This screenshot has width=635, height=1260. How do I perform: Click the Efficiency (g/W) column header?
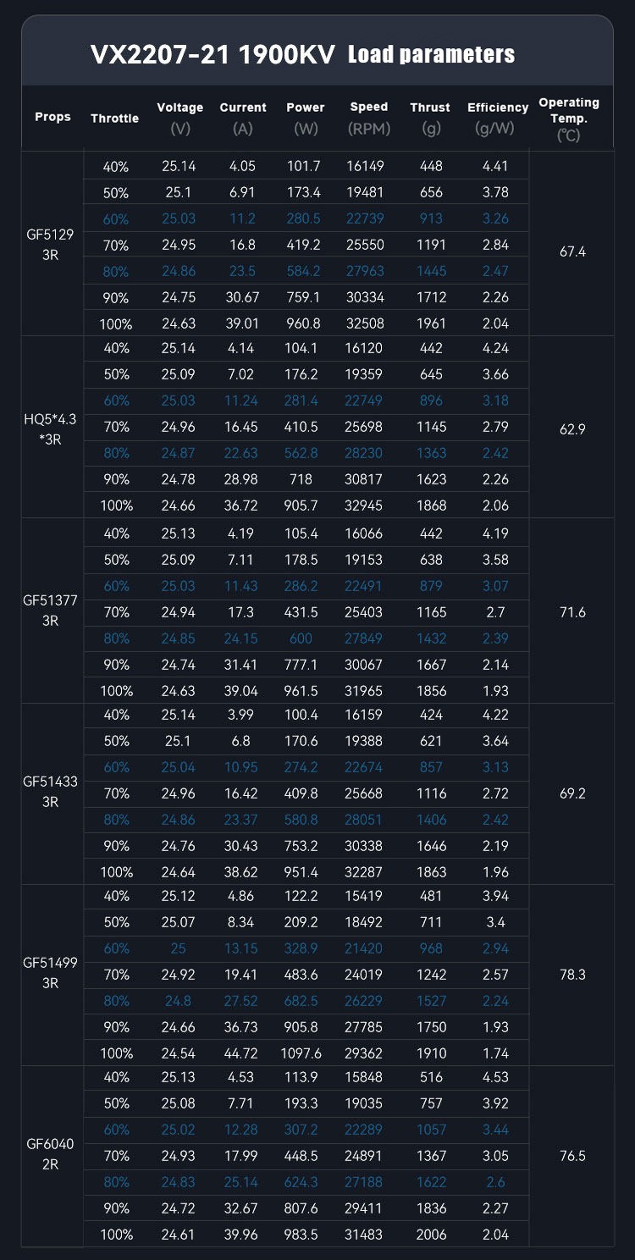tap(497, 118)
